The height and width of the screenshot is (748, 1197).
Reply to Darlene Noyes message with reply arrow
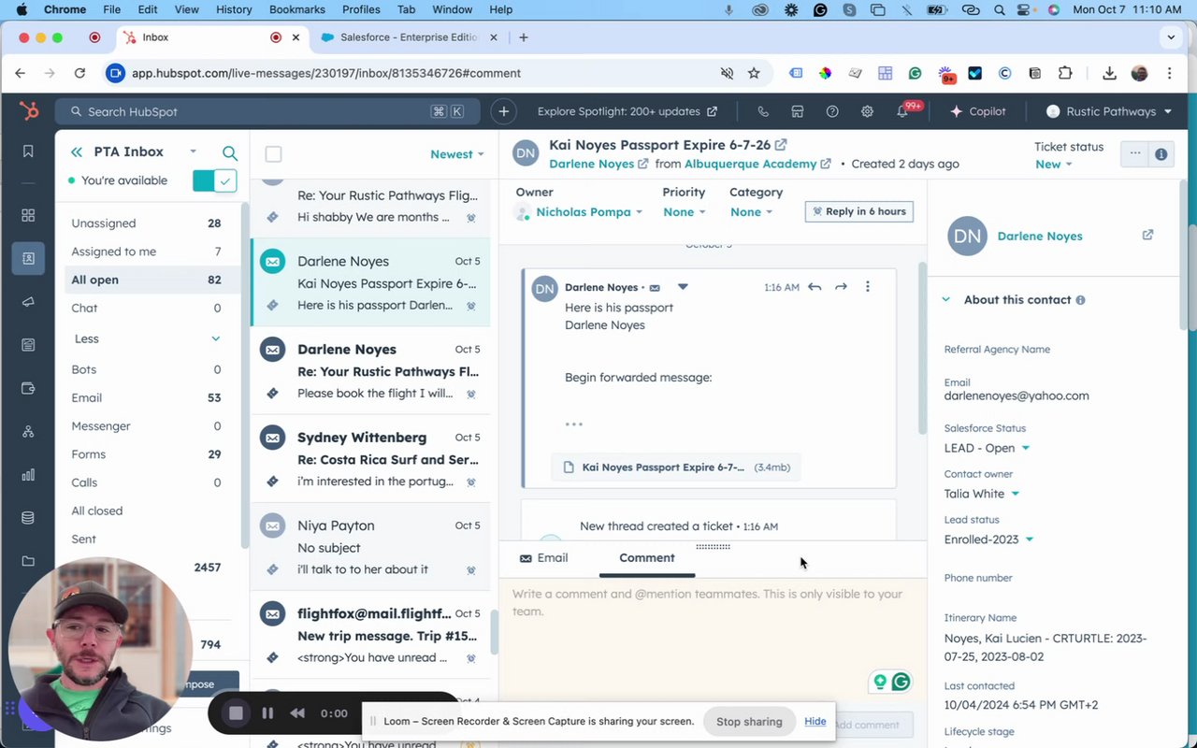tap(815, 287)
